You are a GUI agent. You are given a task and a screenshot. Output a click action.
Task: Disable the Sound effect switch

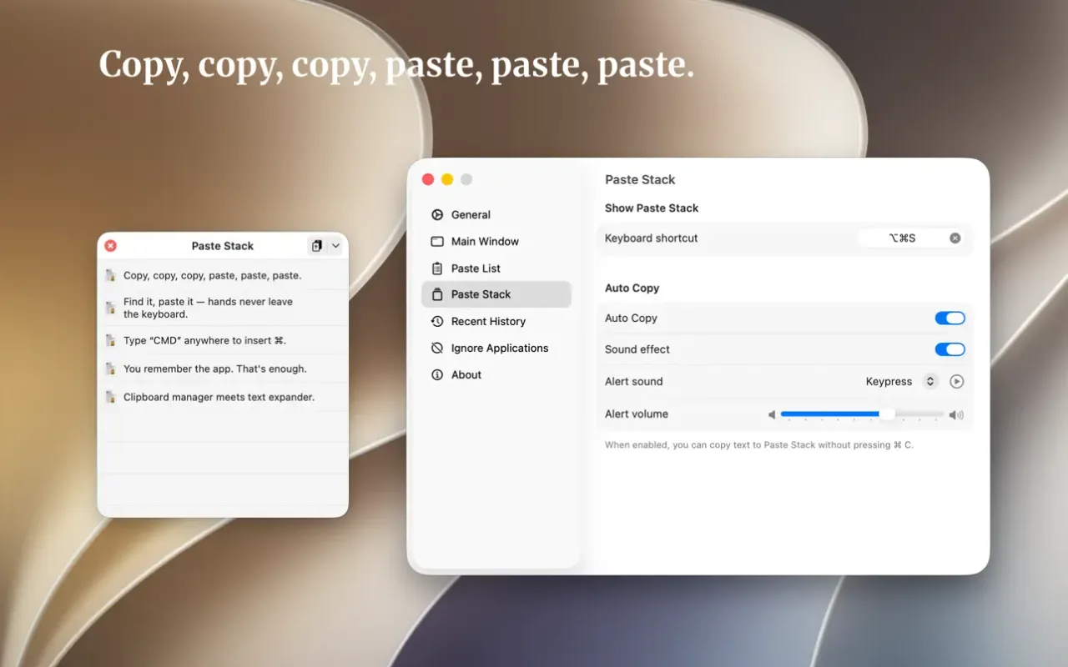point(950,349)
